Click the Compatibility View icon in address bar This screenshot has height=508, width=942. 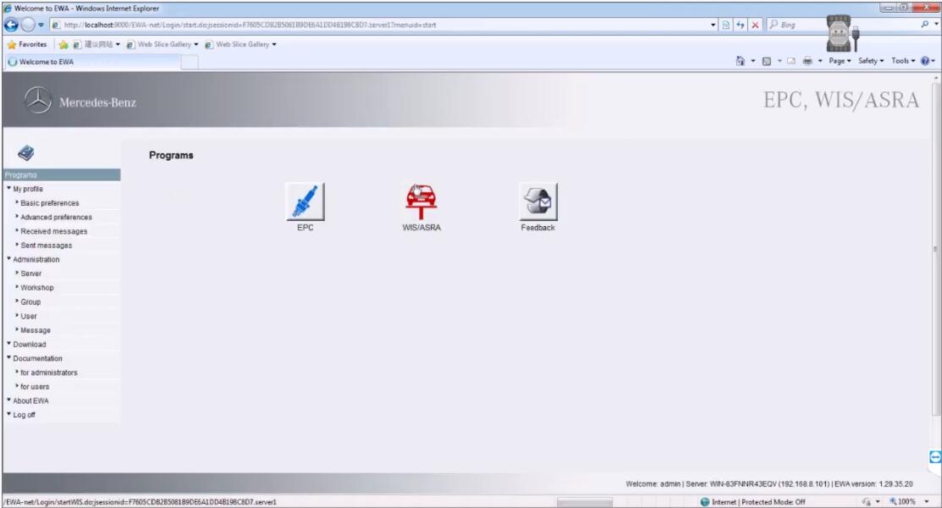(725, 25)
